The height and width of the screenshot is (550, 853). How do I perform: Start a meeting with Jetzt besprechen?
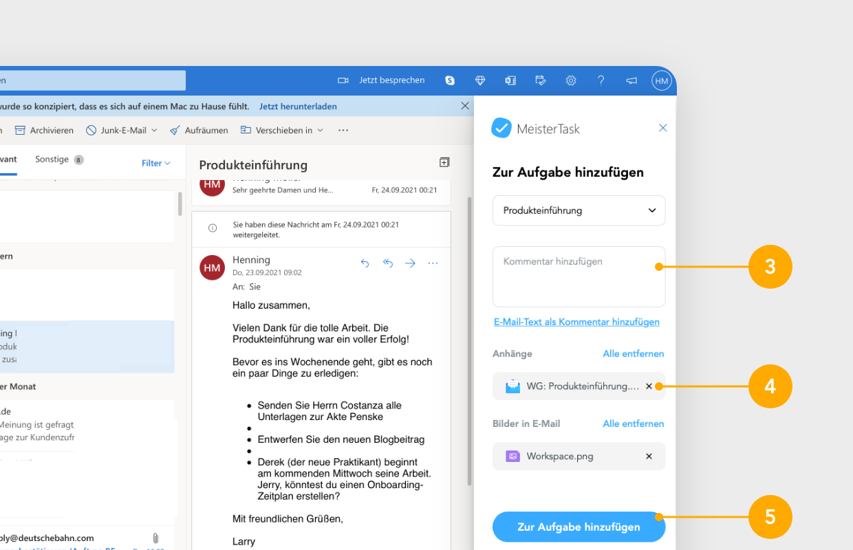391,80
